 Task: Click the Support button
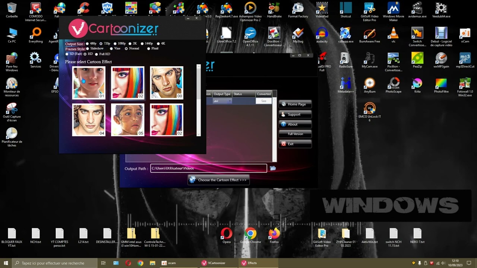point(295,114)
